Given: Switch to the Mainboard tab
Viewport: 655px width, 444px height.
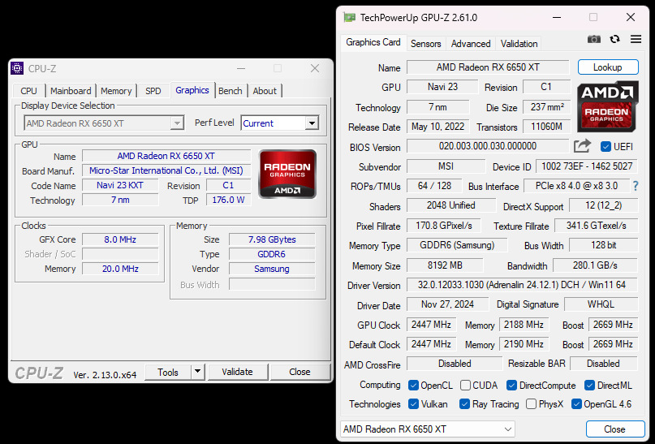Looking at the screenshot, I should (x=71, y=91).
